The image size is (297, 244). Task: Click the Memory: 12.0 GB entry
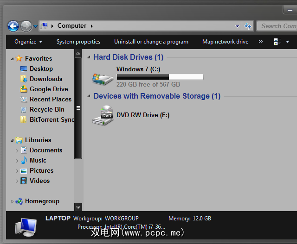(190, 219)
